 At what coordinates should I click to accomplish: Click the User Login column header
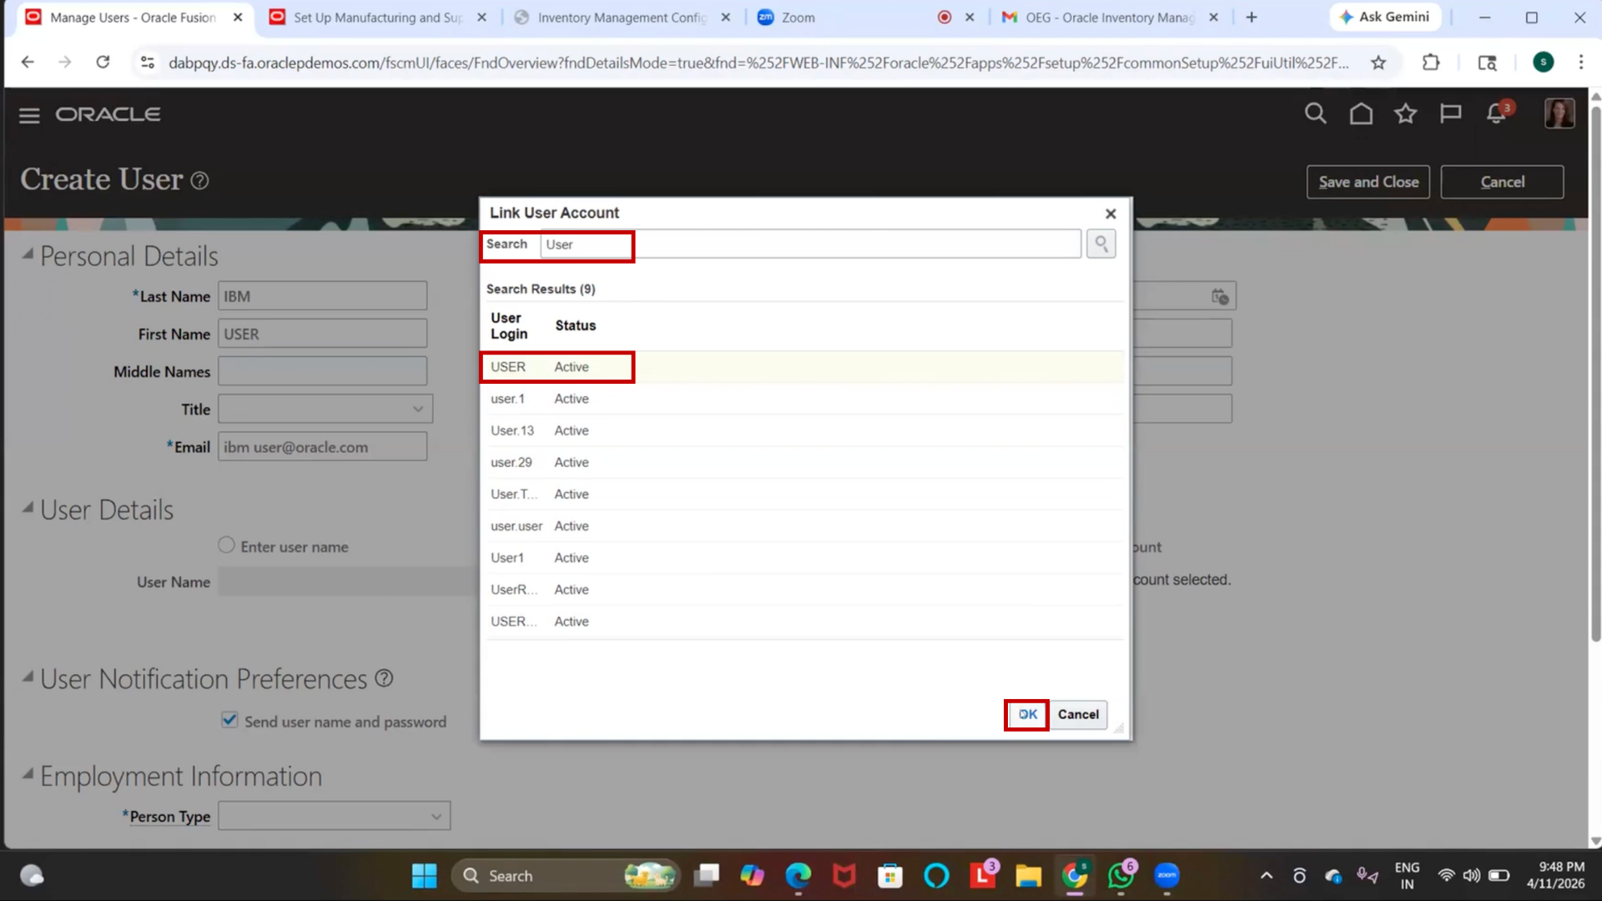pos(509,326)
